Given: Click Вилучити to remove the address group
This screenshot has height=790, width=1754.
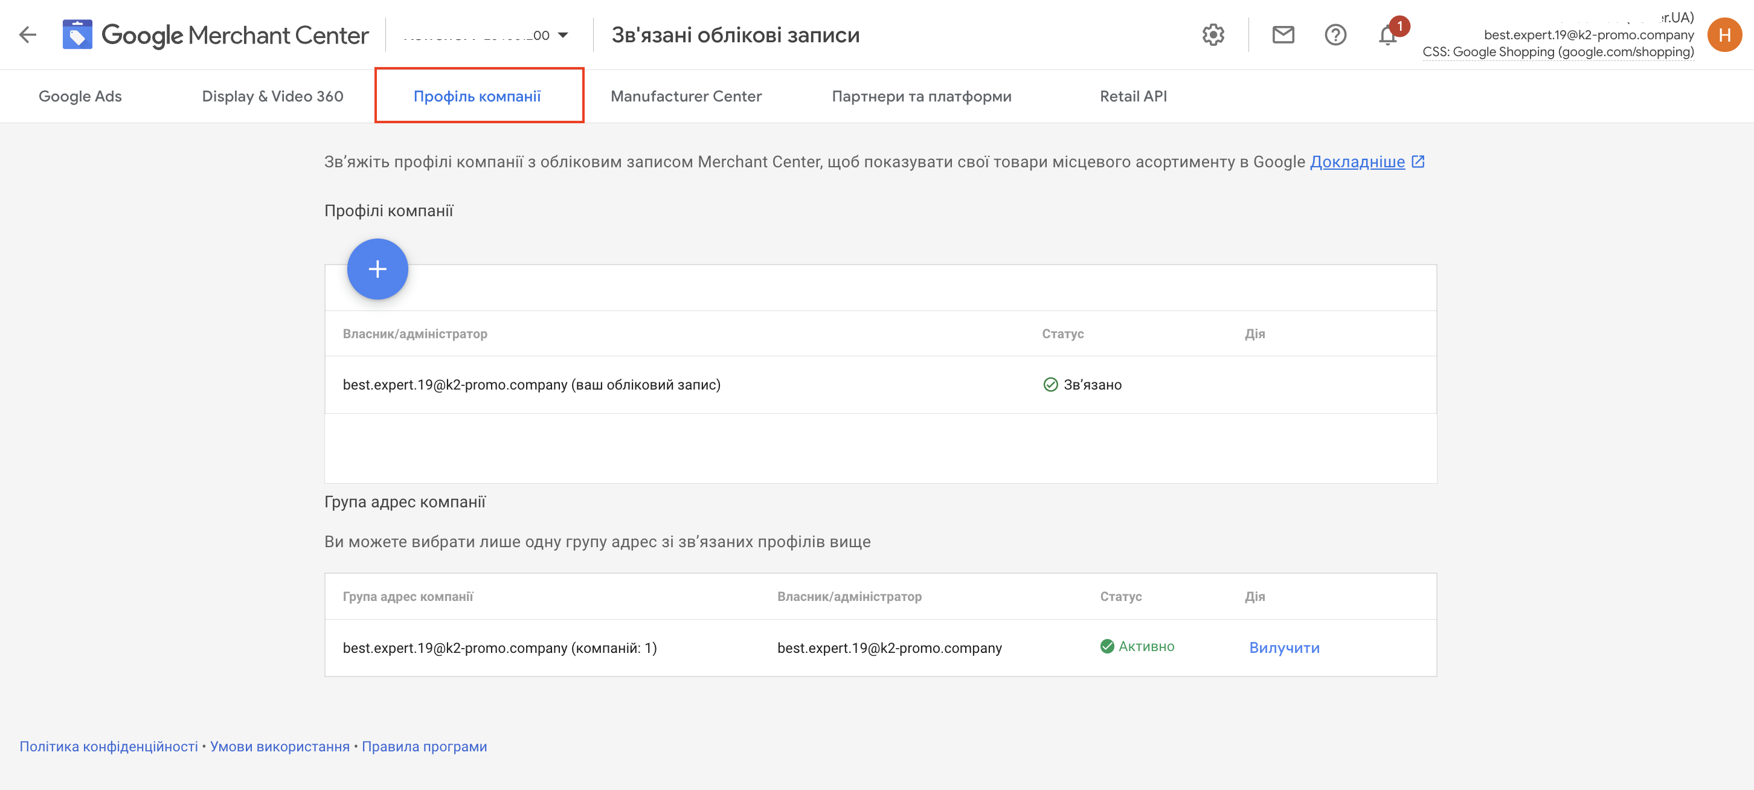Looking at the screenshot, I should coord(1284,647).
